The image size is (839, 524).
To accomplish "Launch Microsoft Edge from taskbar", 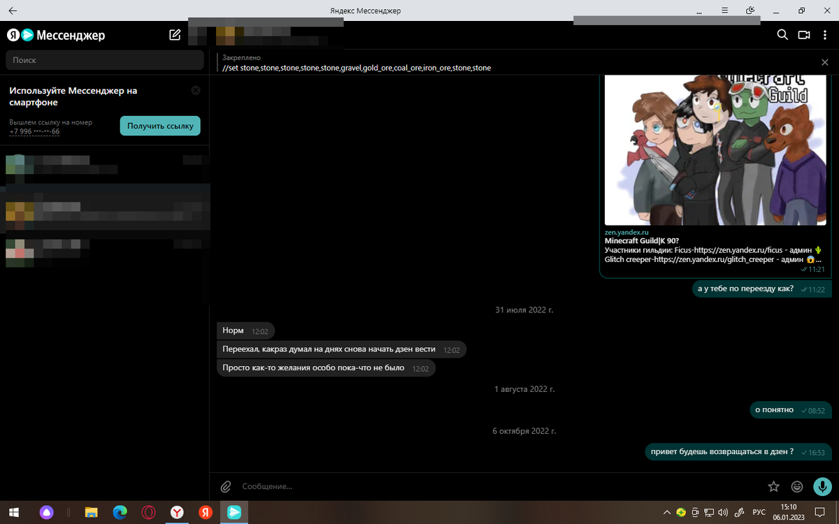I will click(x=120, y=512).
